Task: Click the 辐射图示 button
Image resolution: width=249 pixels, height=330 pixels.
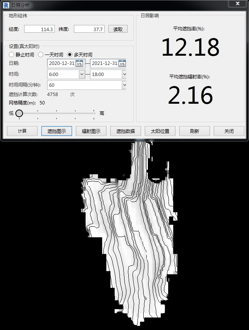Action: click(91, 131)
